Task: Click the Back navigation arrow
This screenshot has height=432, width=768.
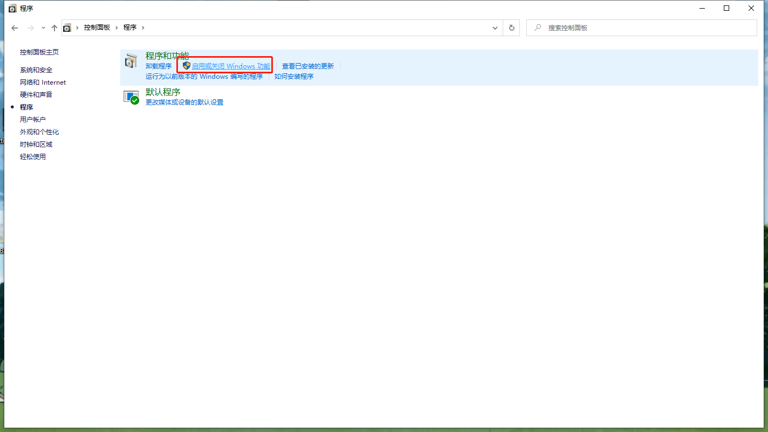Action: (x=15, y=28)
